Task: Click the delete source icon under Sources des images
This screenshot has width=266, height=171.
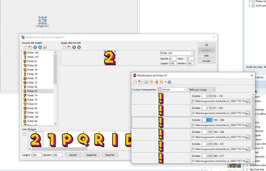Action: coord(30,47)
